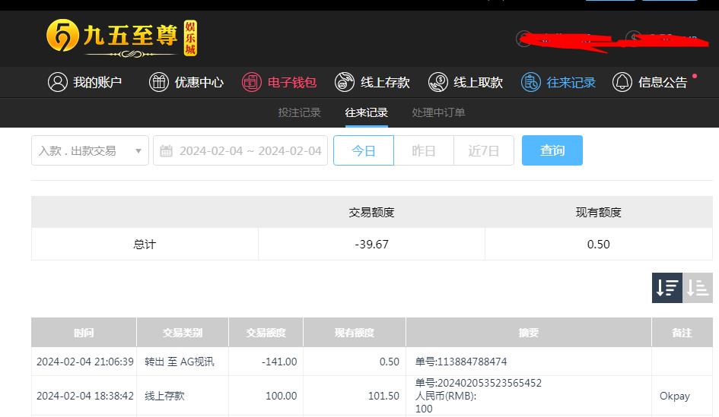The height and width of the screenshot is (417, 719).
Task: Switch to the 处理中订单 tab
Action: click(438, 112)
